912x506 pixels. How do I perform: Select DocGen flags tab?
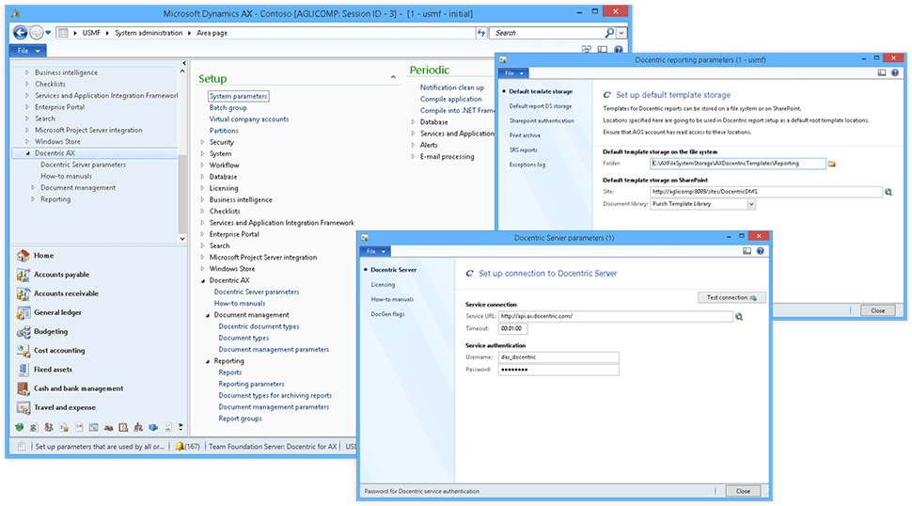click(388, 314)
